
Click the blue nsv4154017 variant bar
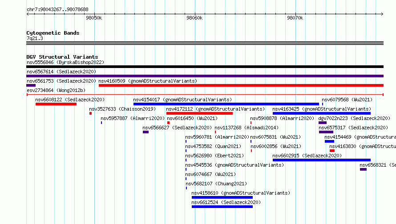(x=226, y=104)
